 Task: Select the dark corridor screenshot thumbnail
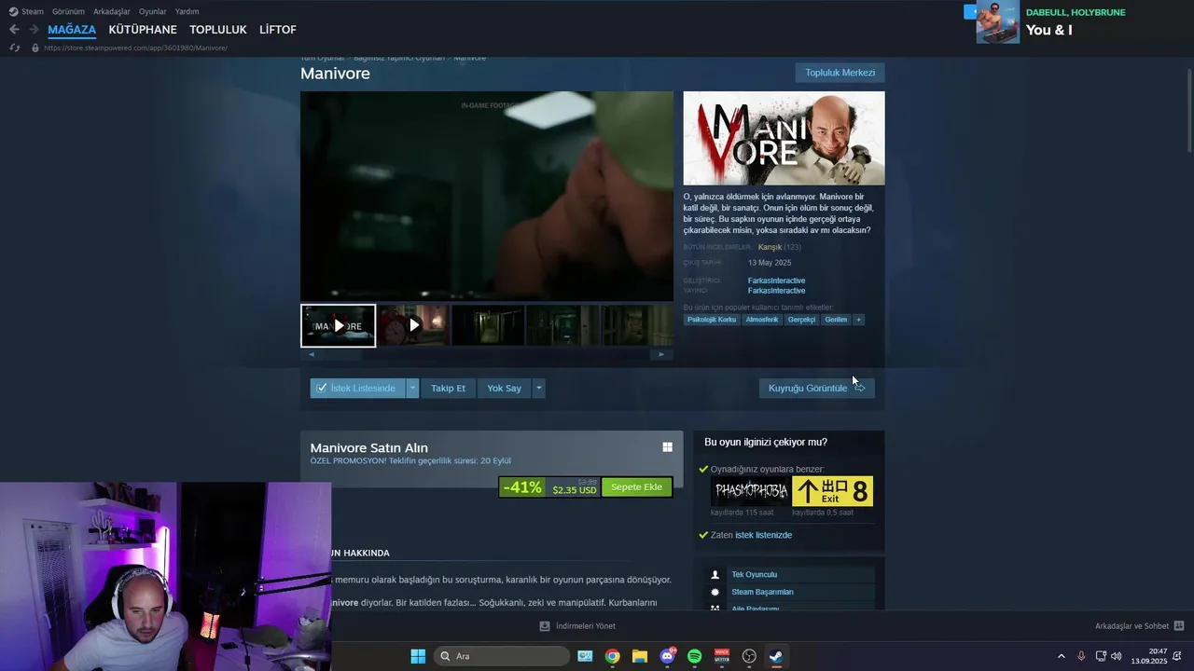pyautogui.click(x=488, y=326)
